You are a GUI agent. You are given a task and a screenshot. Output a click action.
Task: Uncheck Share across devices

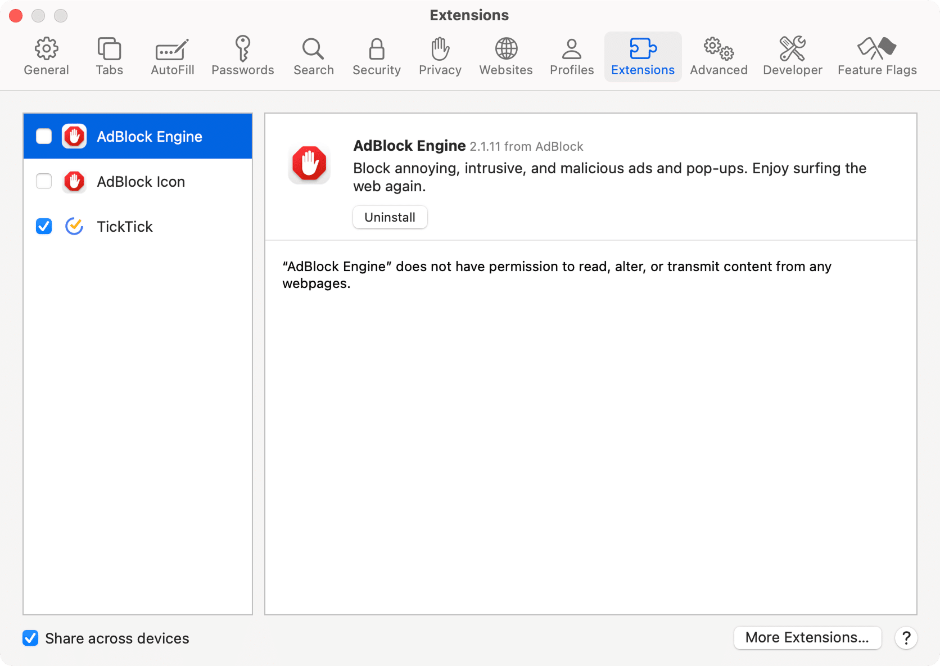point(30,638)
